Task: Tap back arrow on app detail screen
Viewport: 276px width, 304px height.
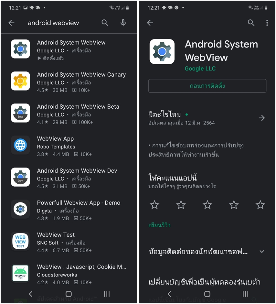Action: (150, 23)
